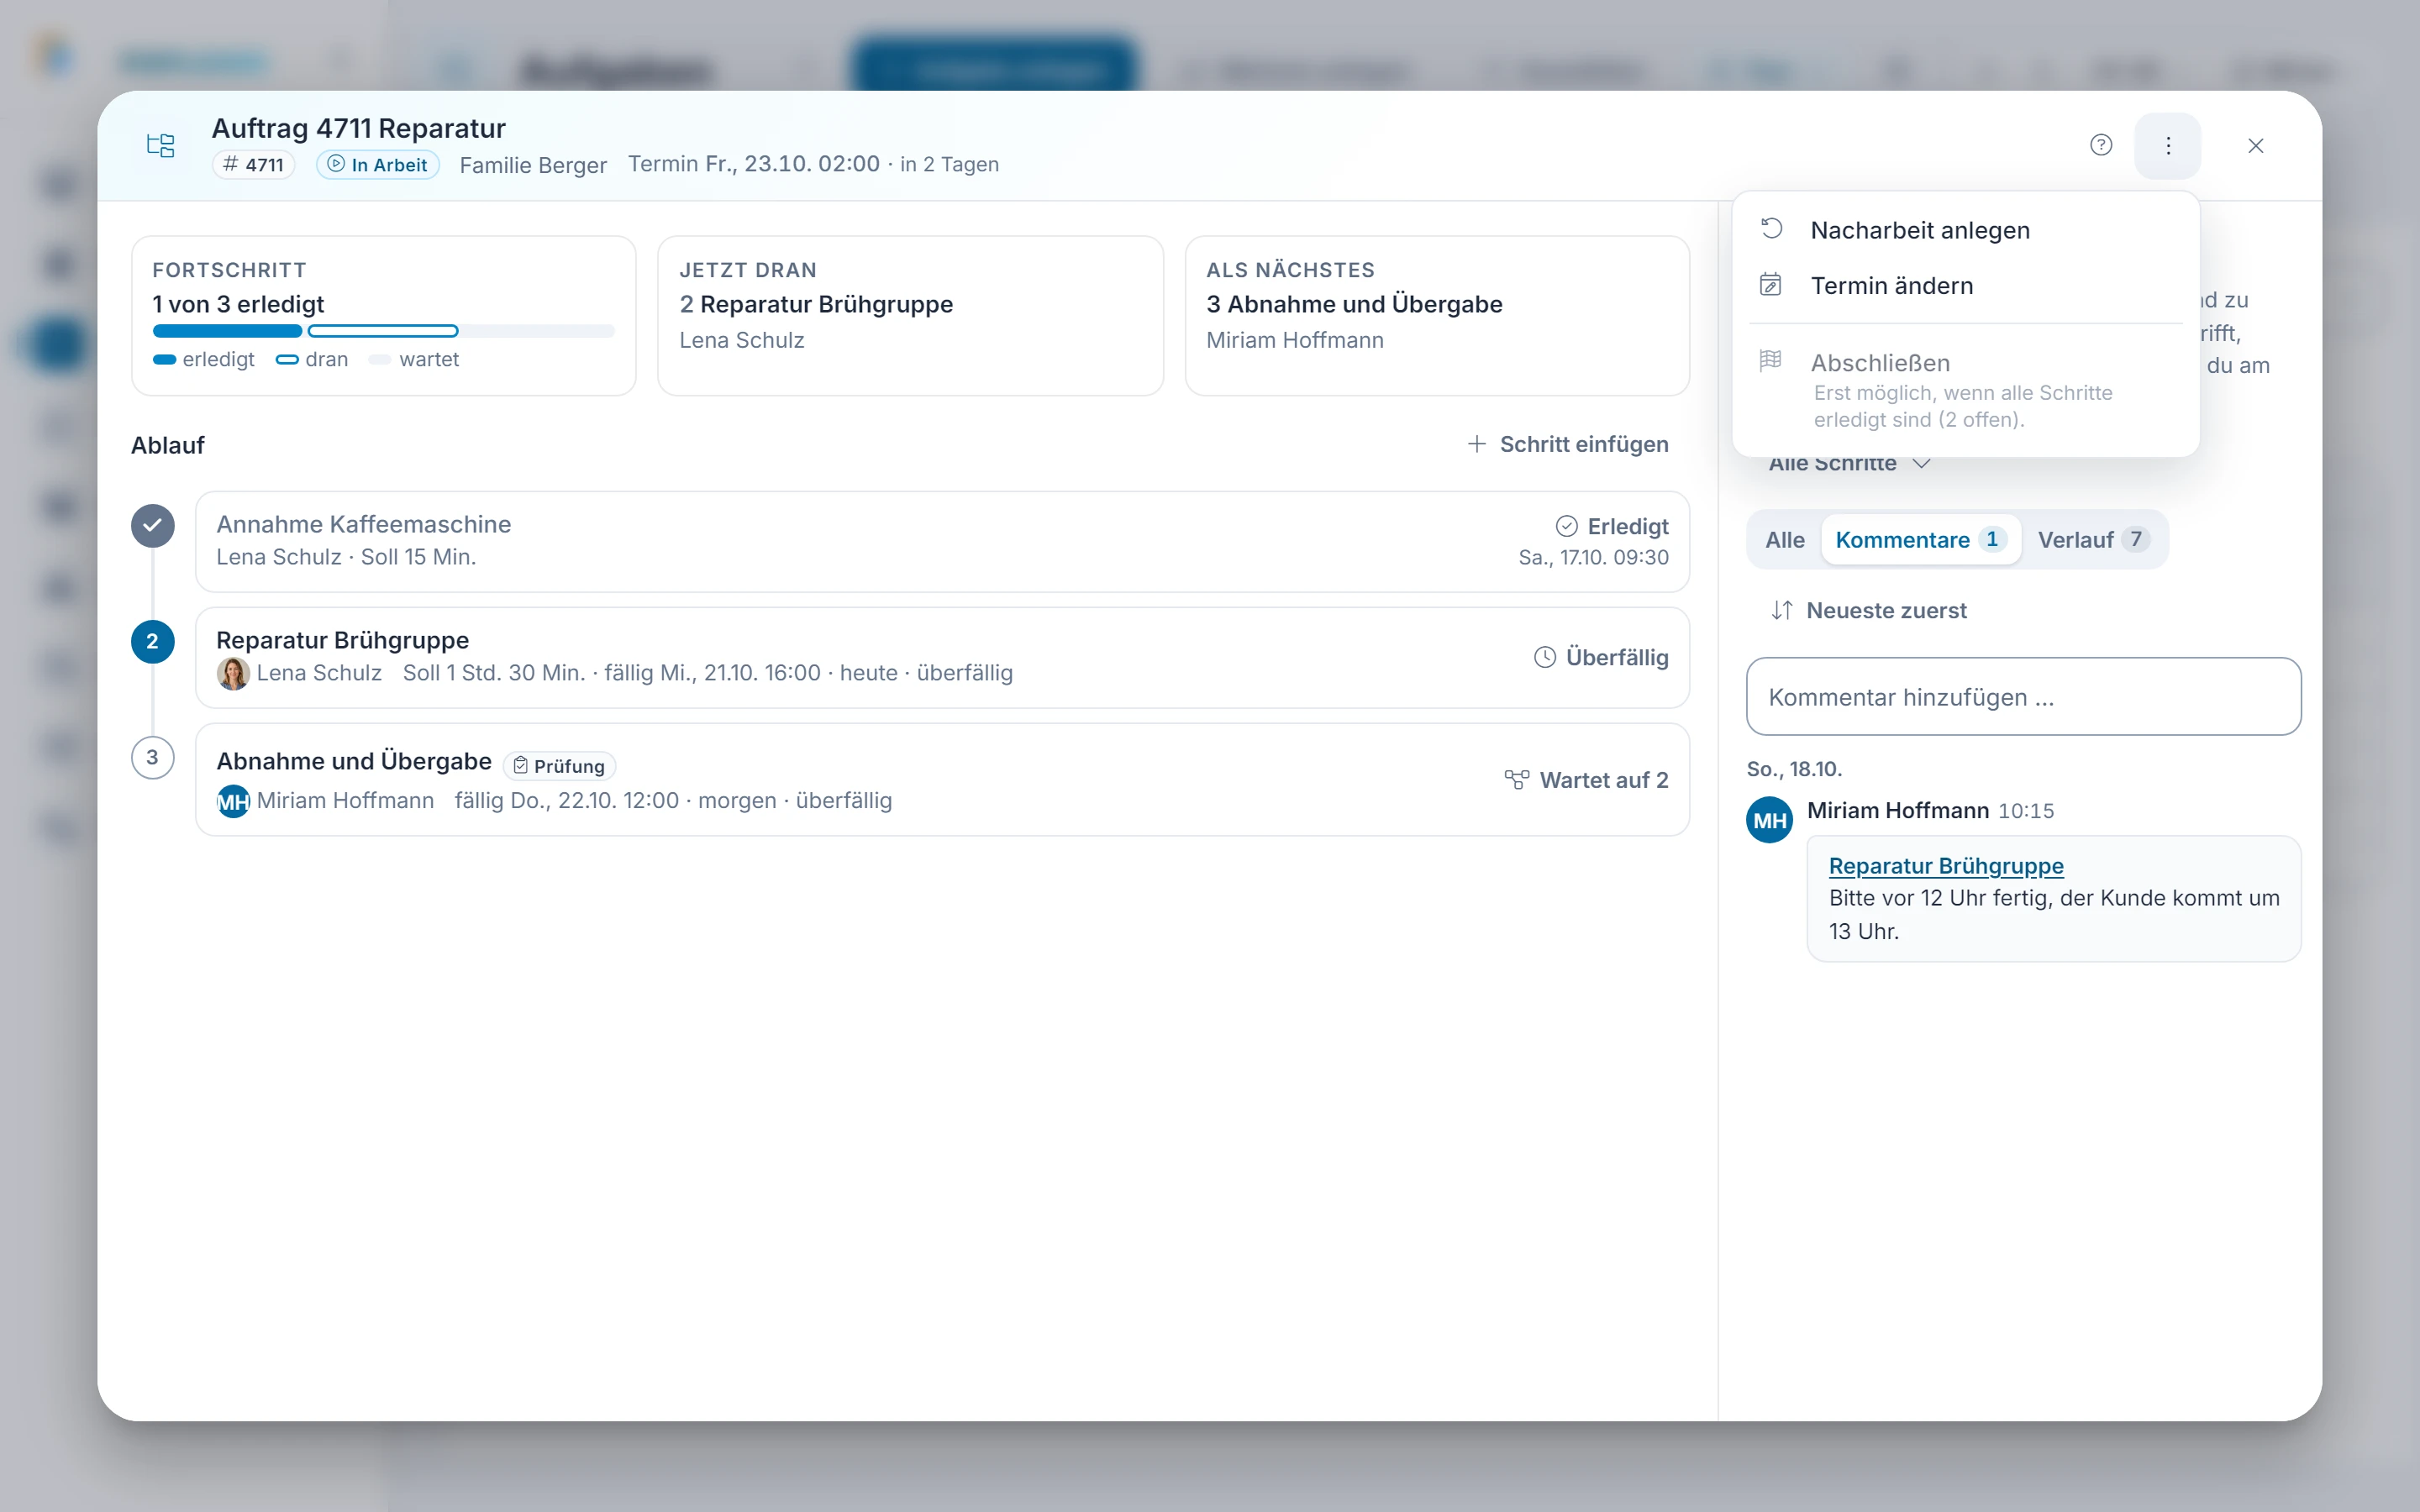Screen dimensions: 2420x1512
Task: Click the Fortschritt progress bar
Action: point(383,331)
